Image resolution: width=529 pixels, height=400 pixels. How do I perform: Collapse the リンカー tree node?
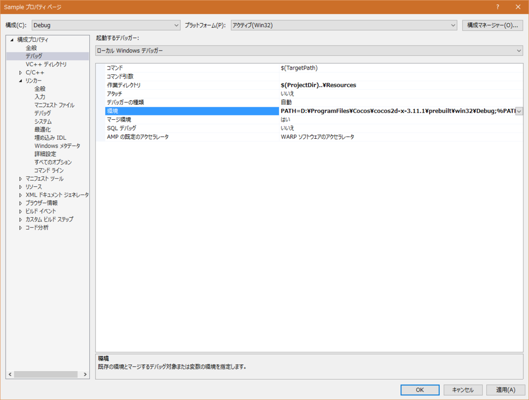click(x=21, y=81)
